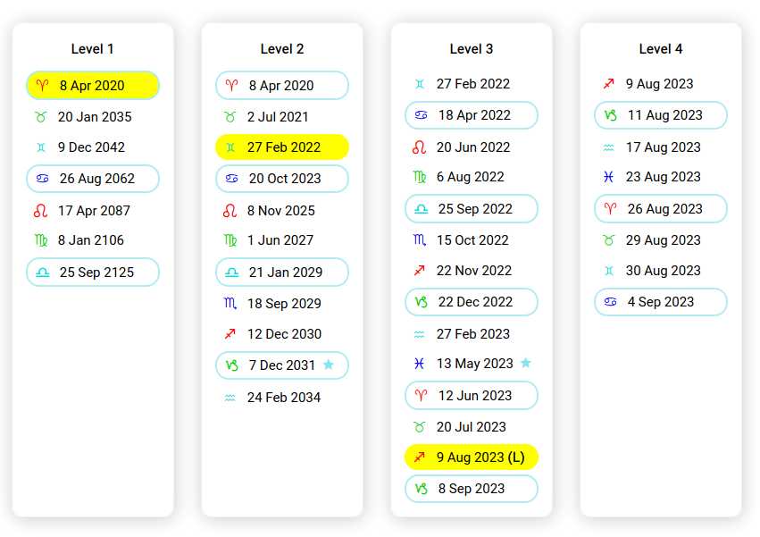Image resolution: width=760 pixels, height=537 pixels.
Task: Click the Pisces icon beside 23 Aug 2023
Action: tap(608, 177)
